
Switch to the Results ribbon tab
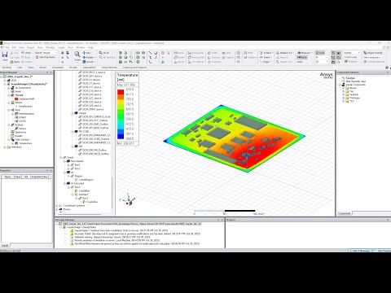coord(73,68)
